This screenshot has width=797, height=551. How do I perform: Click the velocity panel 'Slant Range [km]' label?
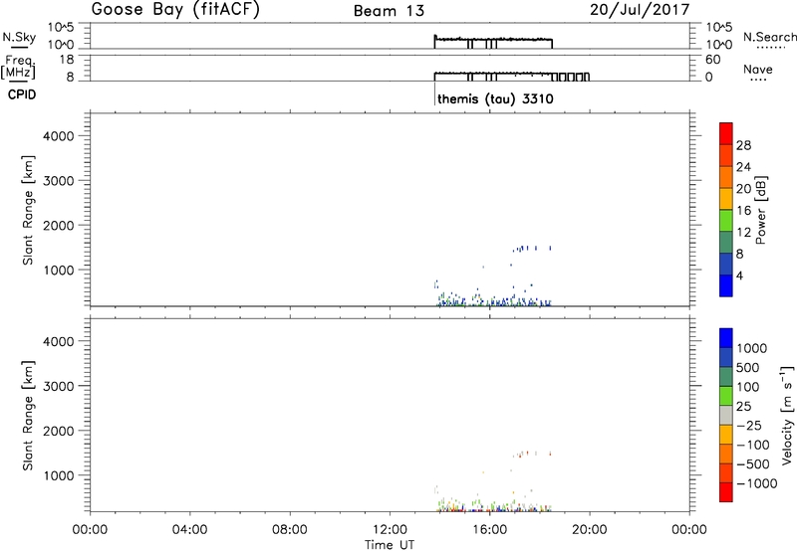tap(28, 416)
